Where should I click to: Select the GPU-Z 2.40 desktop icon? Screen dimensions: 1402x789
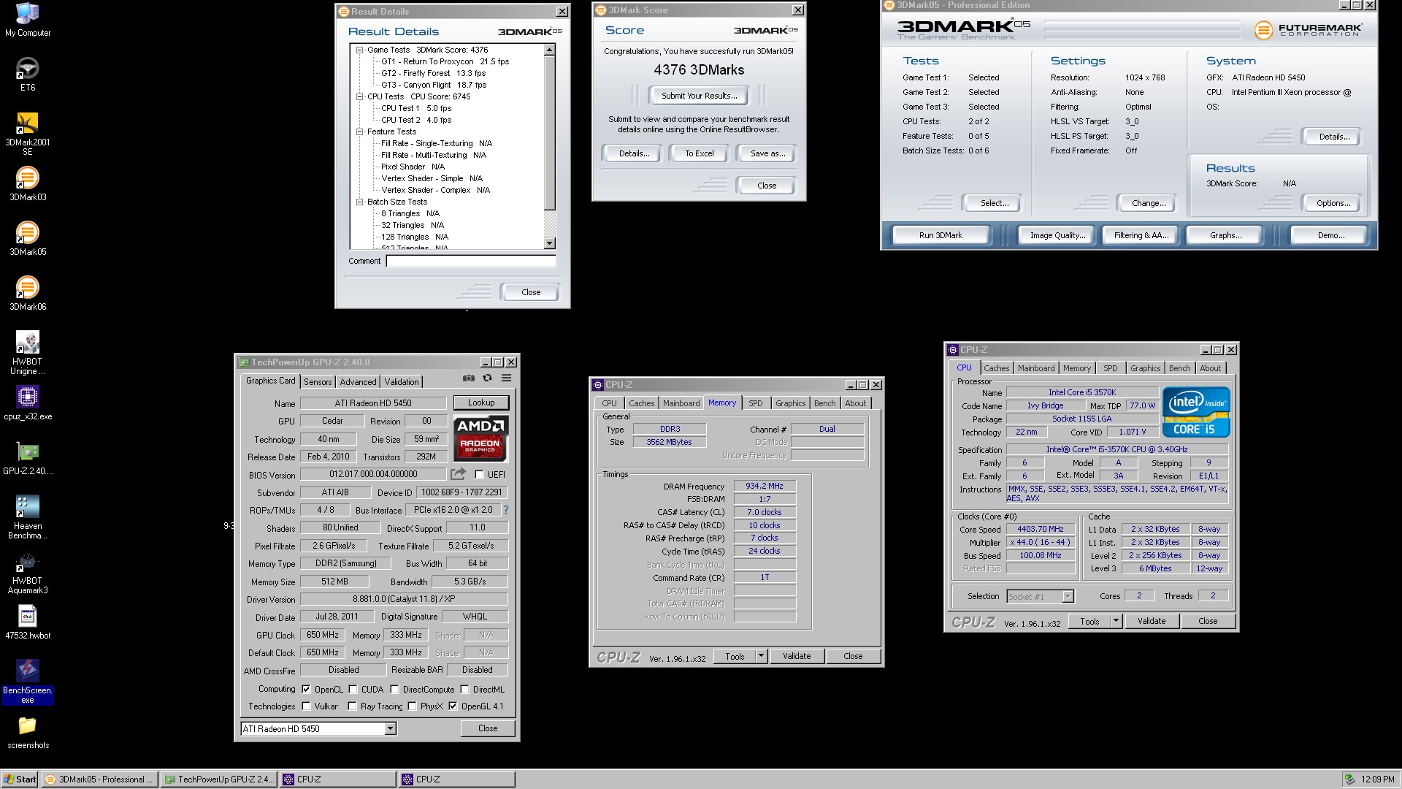[28, 457]
